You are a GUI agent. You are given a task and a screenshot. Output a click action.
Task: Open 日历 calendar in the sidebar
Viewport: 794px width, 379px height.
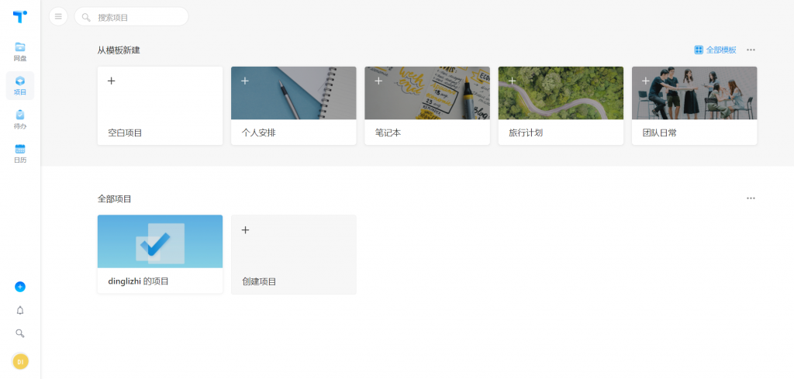[20, 153]
